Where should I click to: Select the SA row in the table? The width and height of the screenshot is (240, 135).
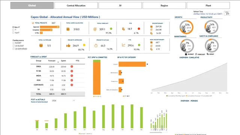pos(58,90)
